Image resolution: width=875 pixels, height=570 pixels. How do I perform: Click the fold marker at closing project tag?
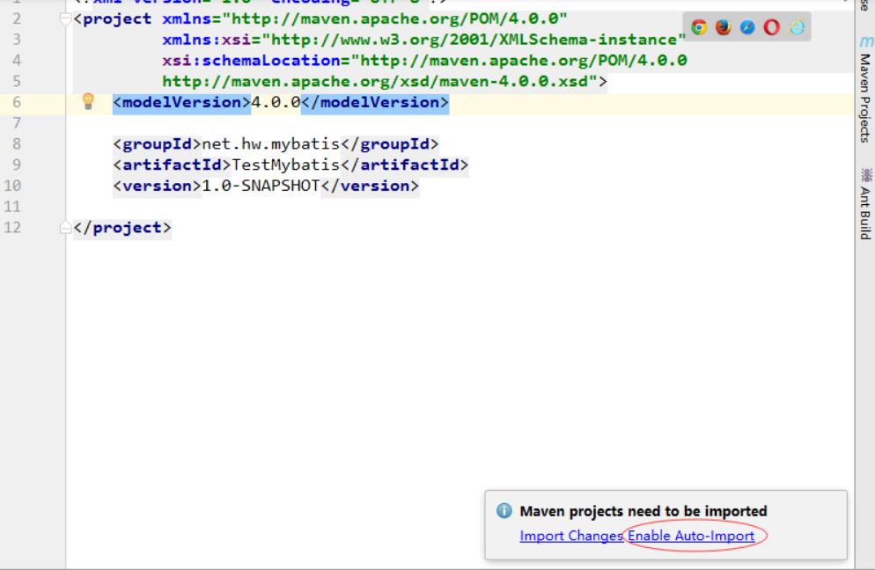click(65, 227)
